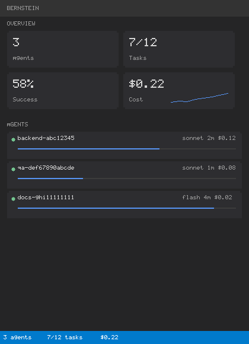
Task: Click the green status dot beside docs-ghi11111111
Action: 13,199
